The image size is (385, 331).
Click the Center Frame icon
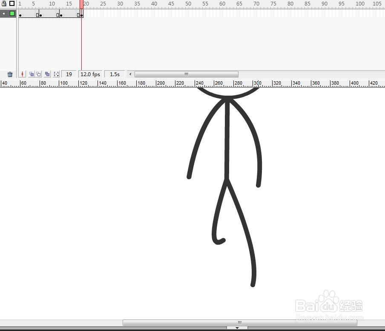pos(22,74)
